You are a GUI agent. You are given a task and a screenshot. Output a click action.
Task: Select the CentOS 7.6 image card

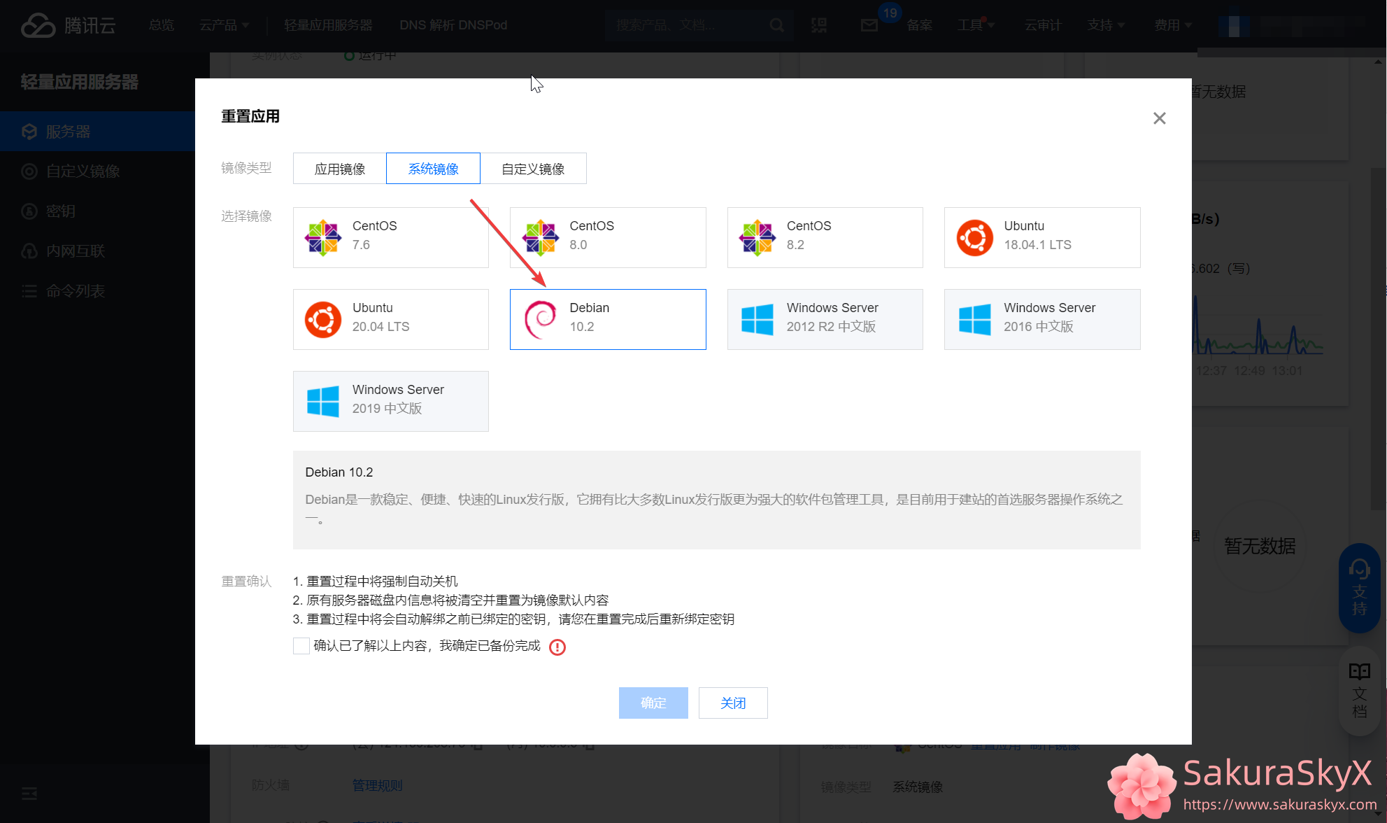[x=390, y=237]
